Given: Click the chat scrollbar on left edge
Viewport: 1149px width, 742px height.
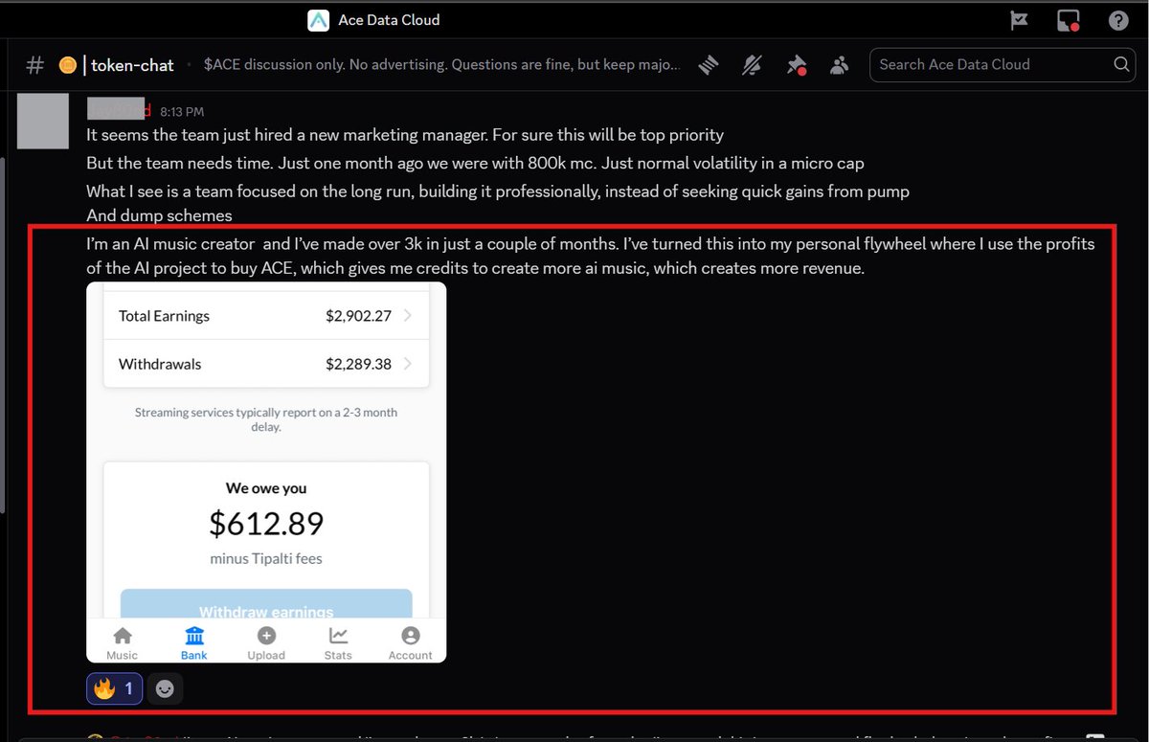Looking at the screenshot, I should point(3,335).
